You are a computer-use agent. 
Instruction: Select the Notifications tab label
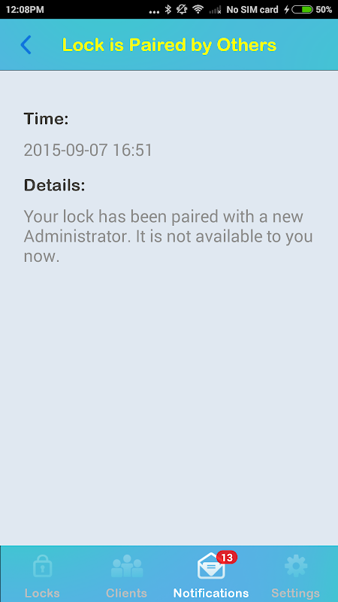click(x=211, y=593)
